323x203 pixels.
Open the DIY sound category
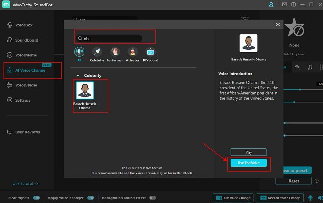pos(151,52)
